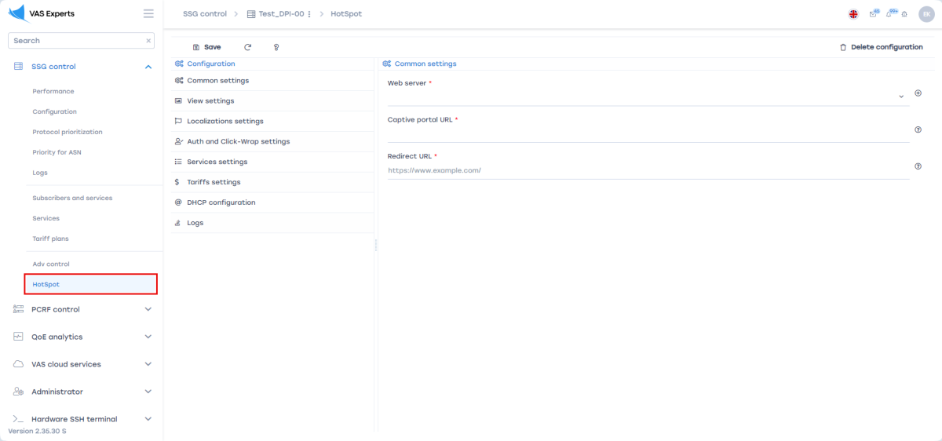Expand the QoE analytics section

(x=148, y=337)
